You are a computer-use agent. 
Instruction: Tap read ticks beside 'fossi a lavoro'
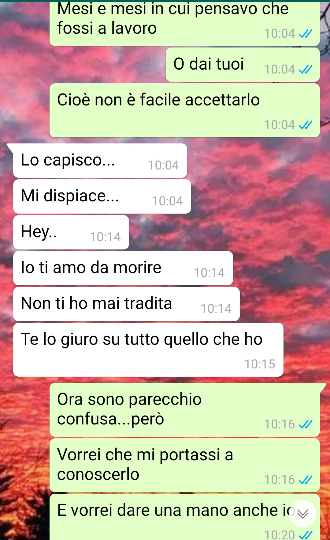306,34
